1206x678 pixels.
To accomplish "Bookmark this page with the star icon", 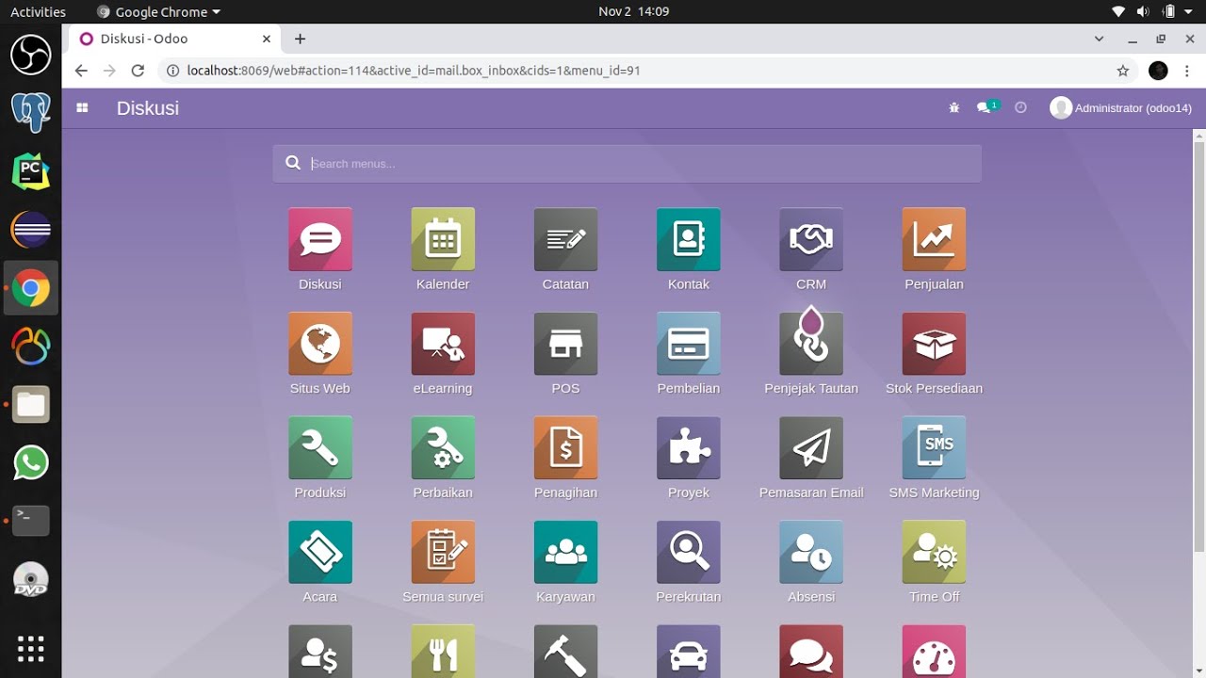I will (x=1123, y=71).
